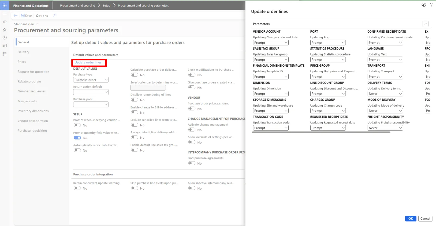Open Favorites star icon in sidebar
436x226 pixels.
[5, 30]
